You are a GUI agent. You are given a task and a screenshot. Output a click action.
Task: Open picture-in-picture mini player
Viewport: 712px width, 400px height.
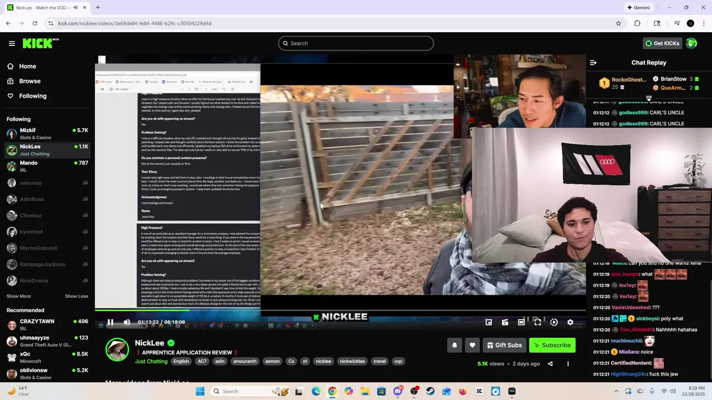[488, 322]
